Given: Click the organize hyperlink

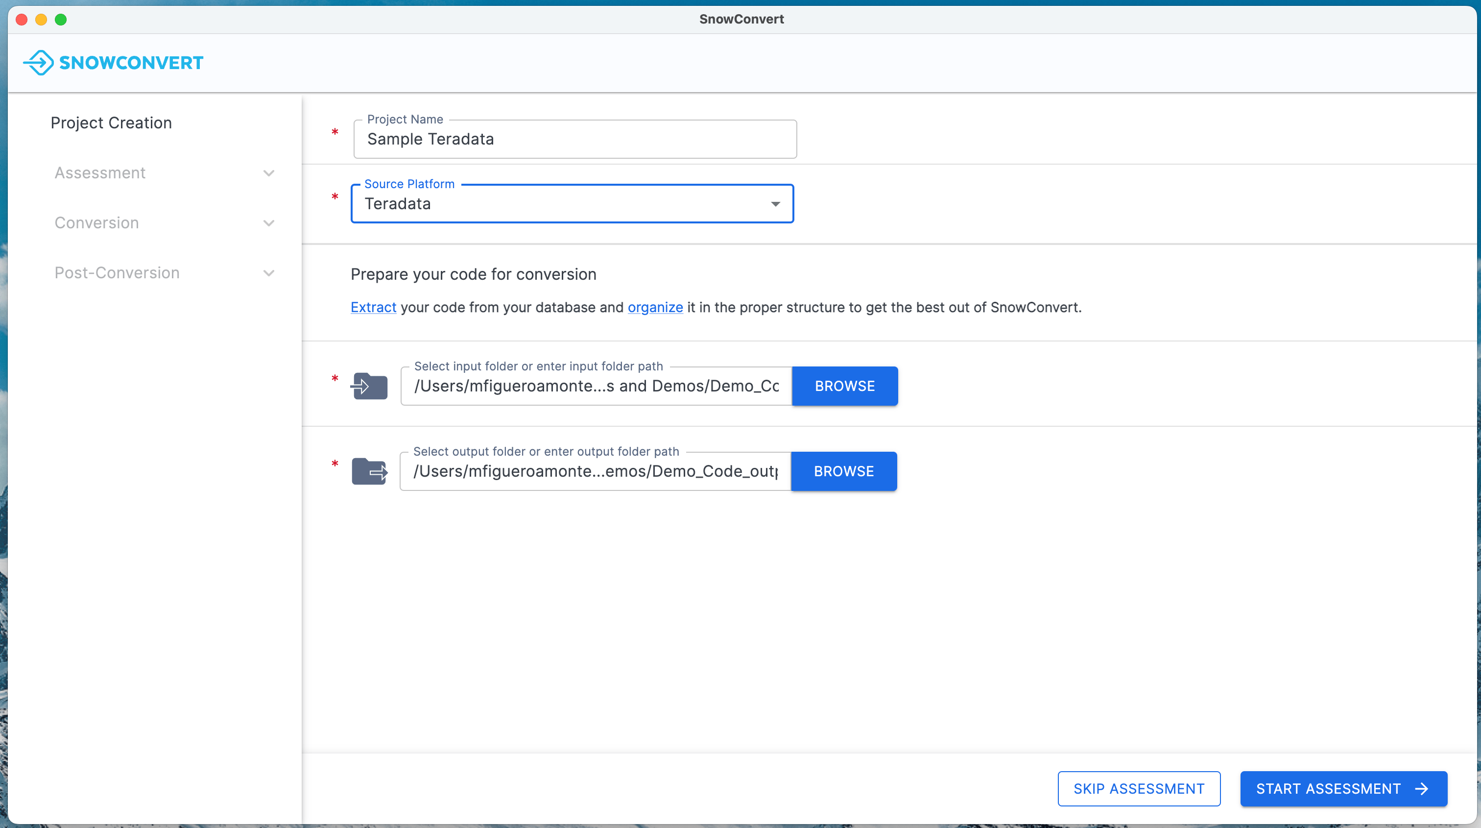Looking at the screenshot, I should tap(655, 308).
